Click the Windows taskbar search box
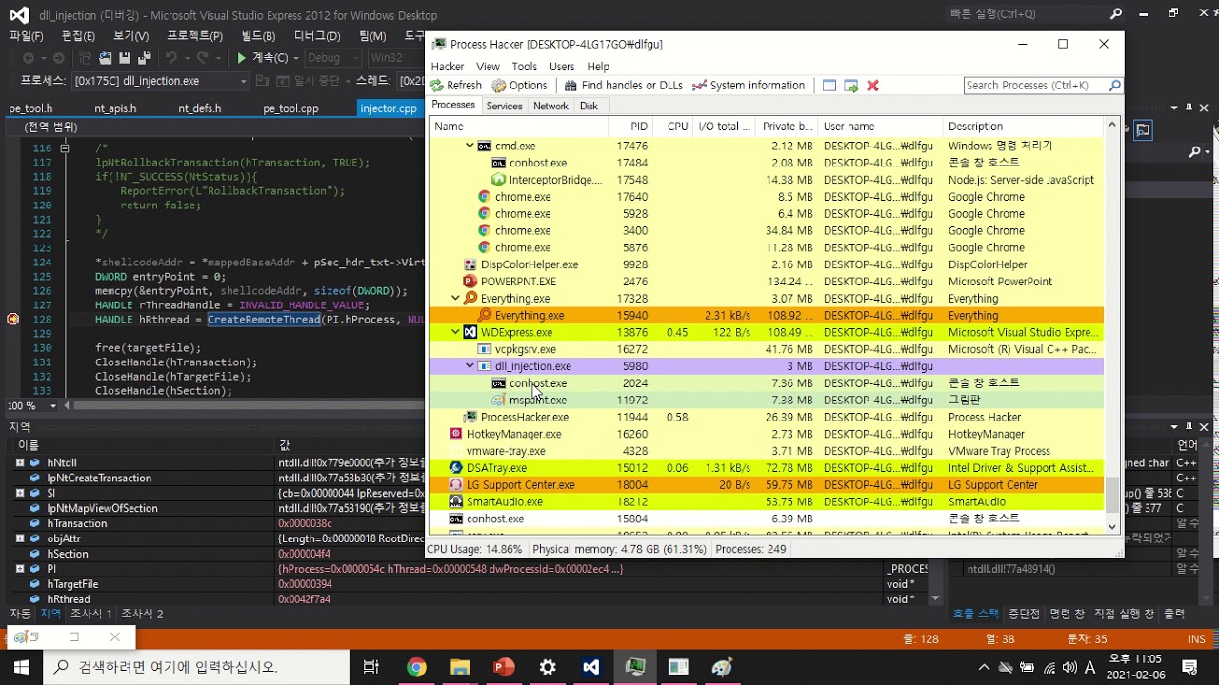Screen dimensions: 1219x685 click(195, 667)
